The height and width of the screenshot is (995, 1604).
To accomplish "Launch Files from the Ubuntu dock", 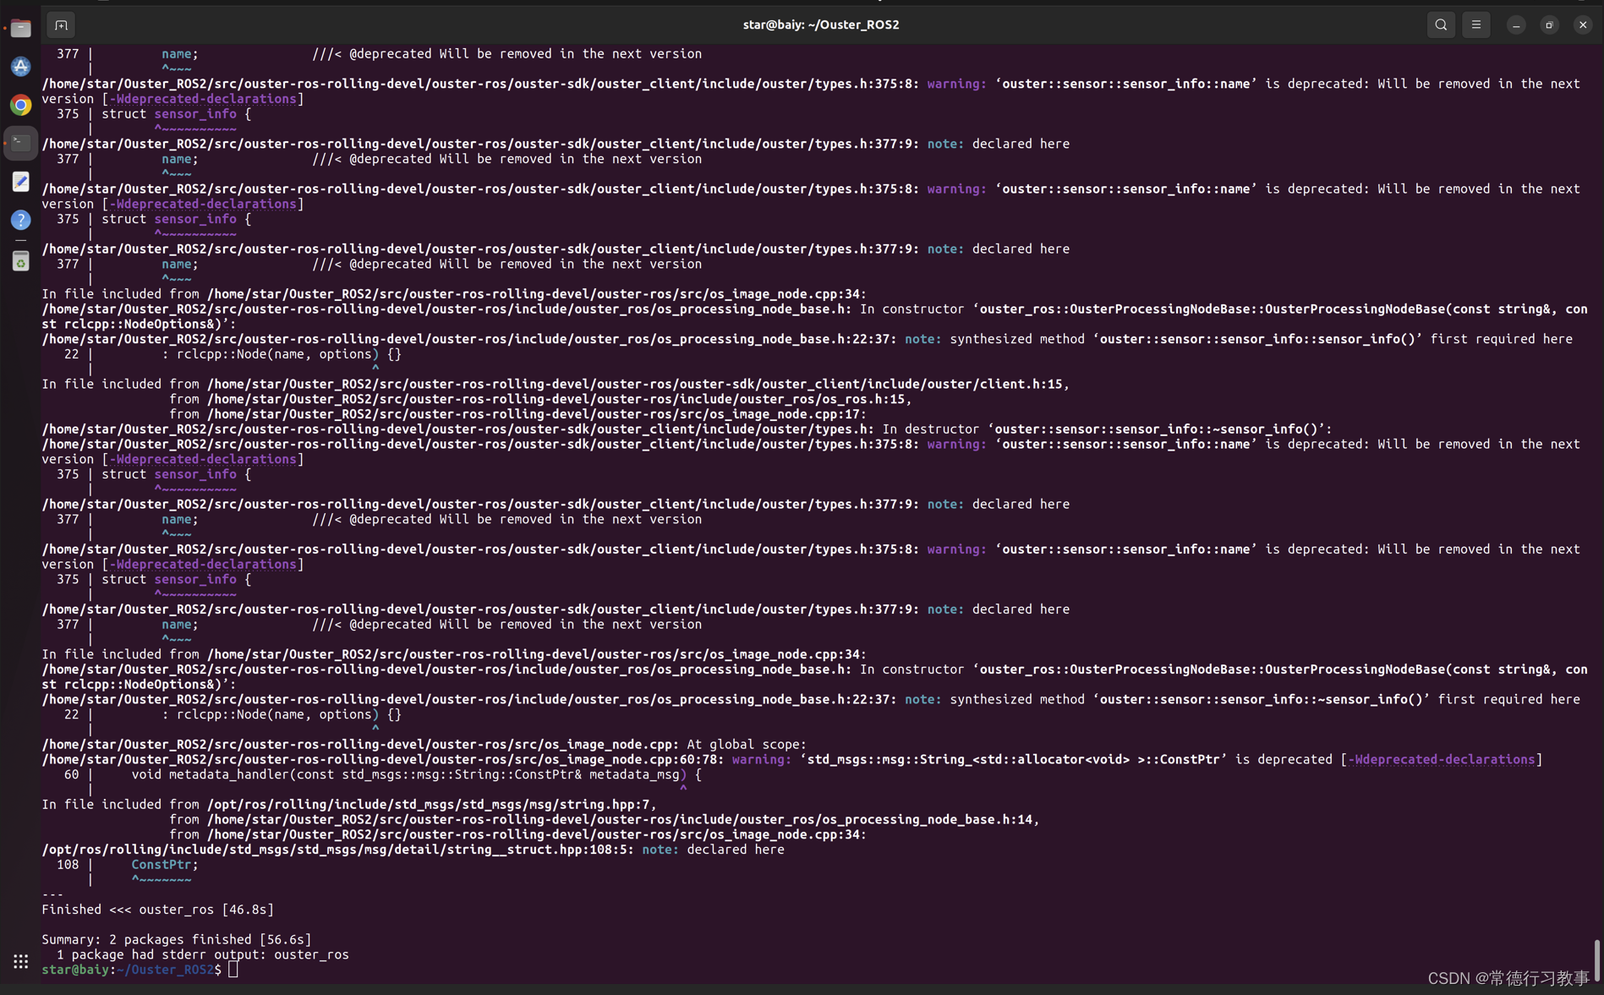I will [20, 29].
